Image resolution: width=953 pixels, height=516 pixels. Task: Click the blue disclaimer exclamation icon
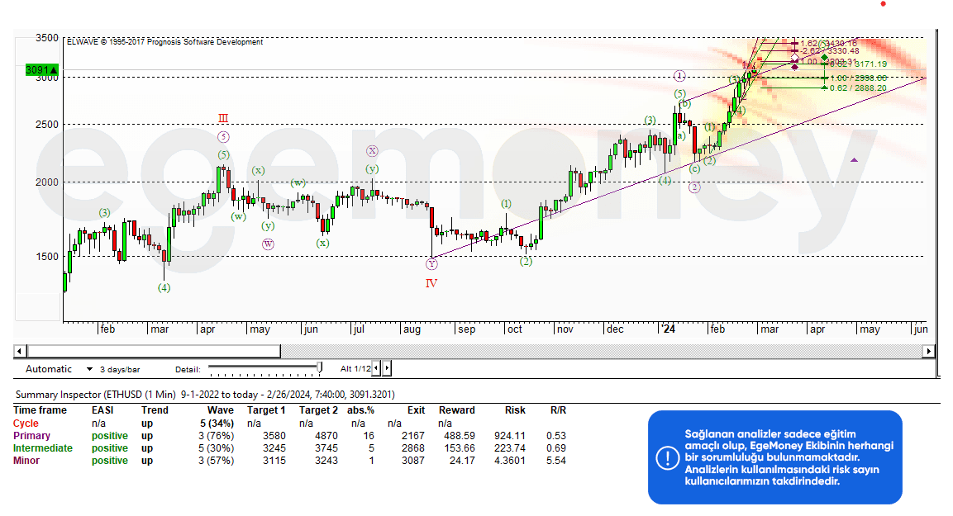pyautogui.click(x=667, y=457)
